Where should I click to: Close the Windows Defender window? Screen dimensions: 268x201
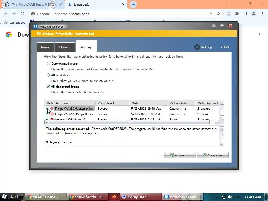[x=230, y=26]
